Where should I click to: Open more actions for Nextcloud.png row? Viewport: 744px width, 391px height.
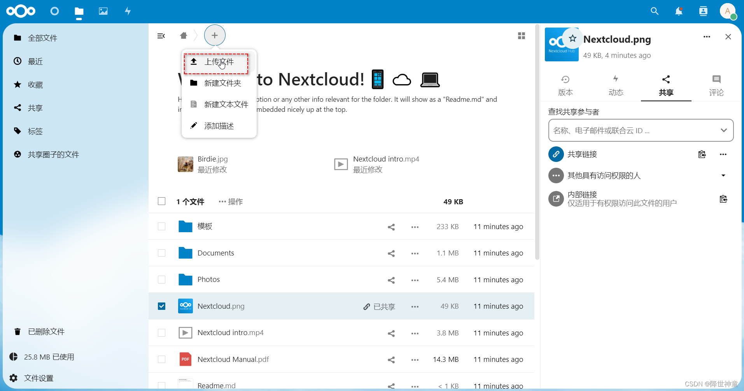click(x=415, y=306)
